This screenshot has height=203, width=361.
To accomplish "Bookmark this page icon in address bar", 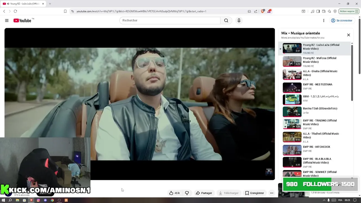I will click(65, 11).
